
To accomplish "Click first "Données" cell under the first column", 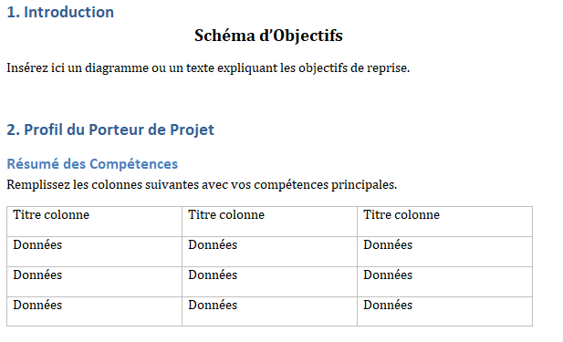I will point(94,252).
